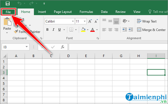
Task: Open the Customize Quick Access Toolbar menu
Action: (44, 3)
